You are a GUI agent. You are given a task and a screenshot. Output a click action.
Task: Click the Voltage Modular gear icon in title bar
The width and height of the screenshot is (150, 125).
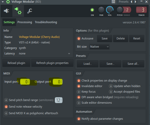8,2
